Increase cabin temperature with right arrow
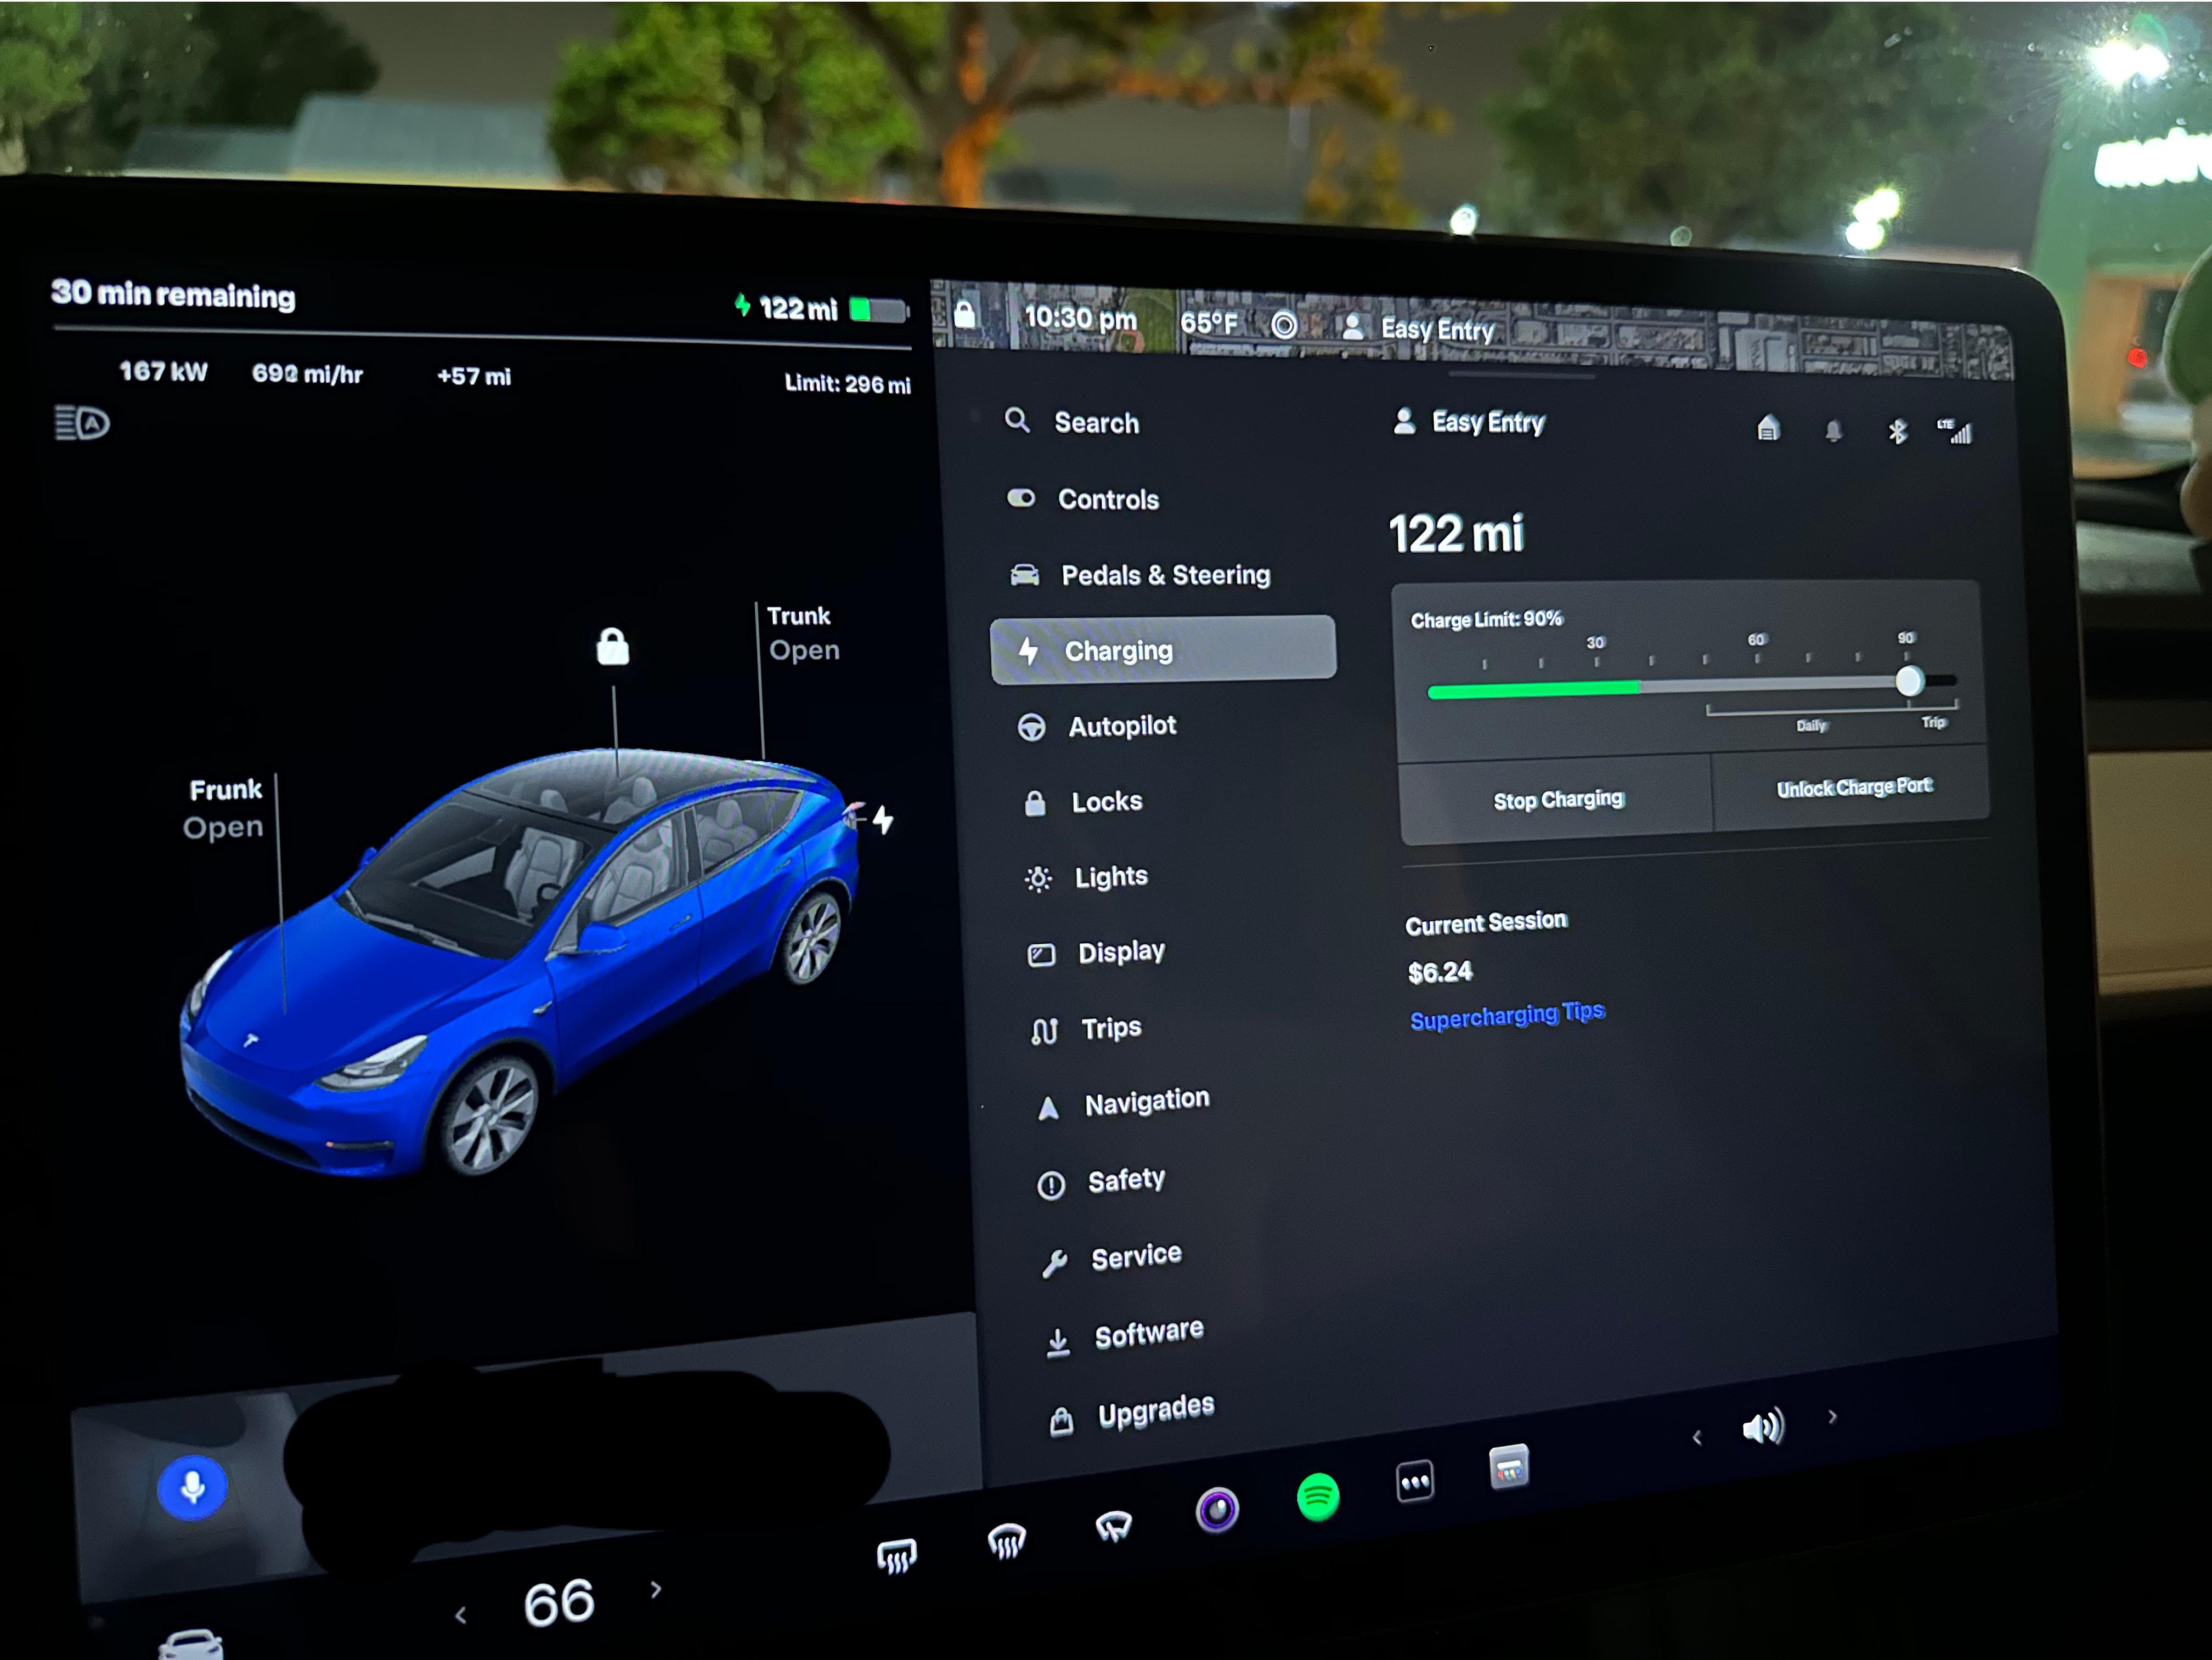 pyautogui.click(x=655, y=1589)
